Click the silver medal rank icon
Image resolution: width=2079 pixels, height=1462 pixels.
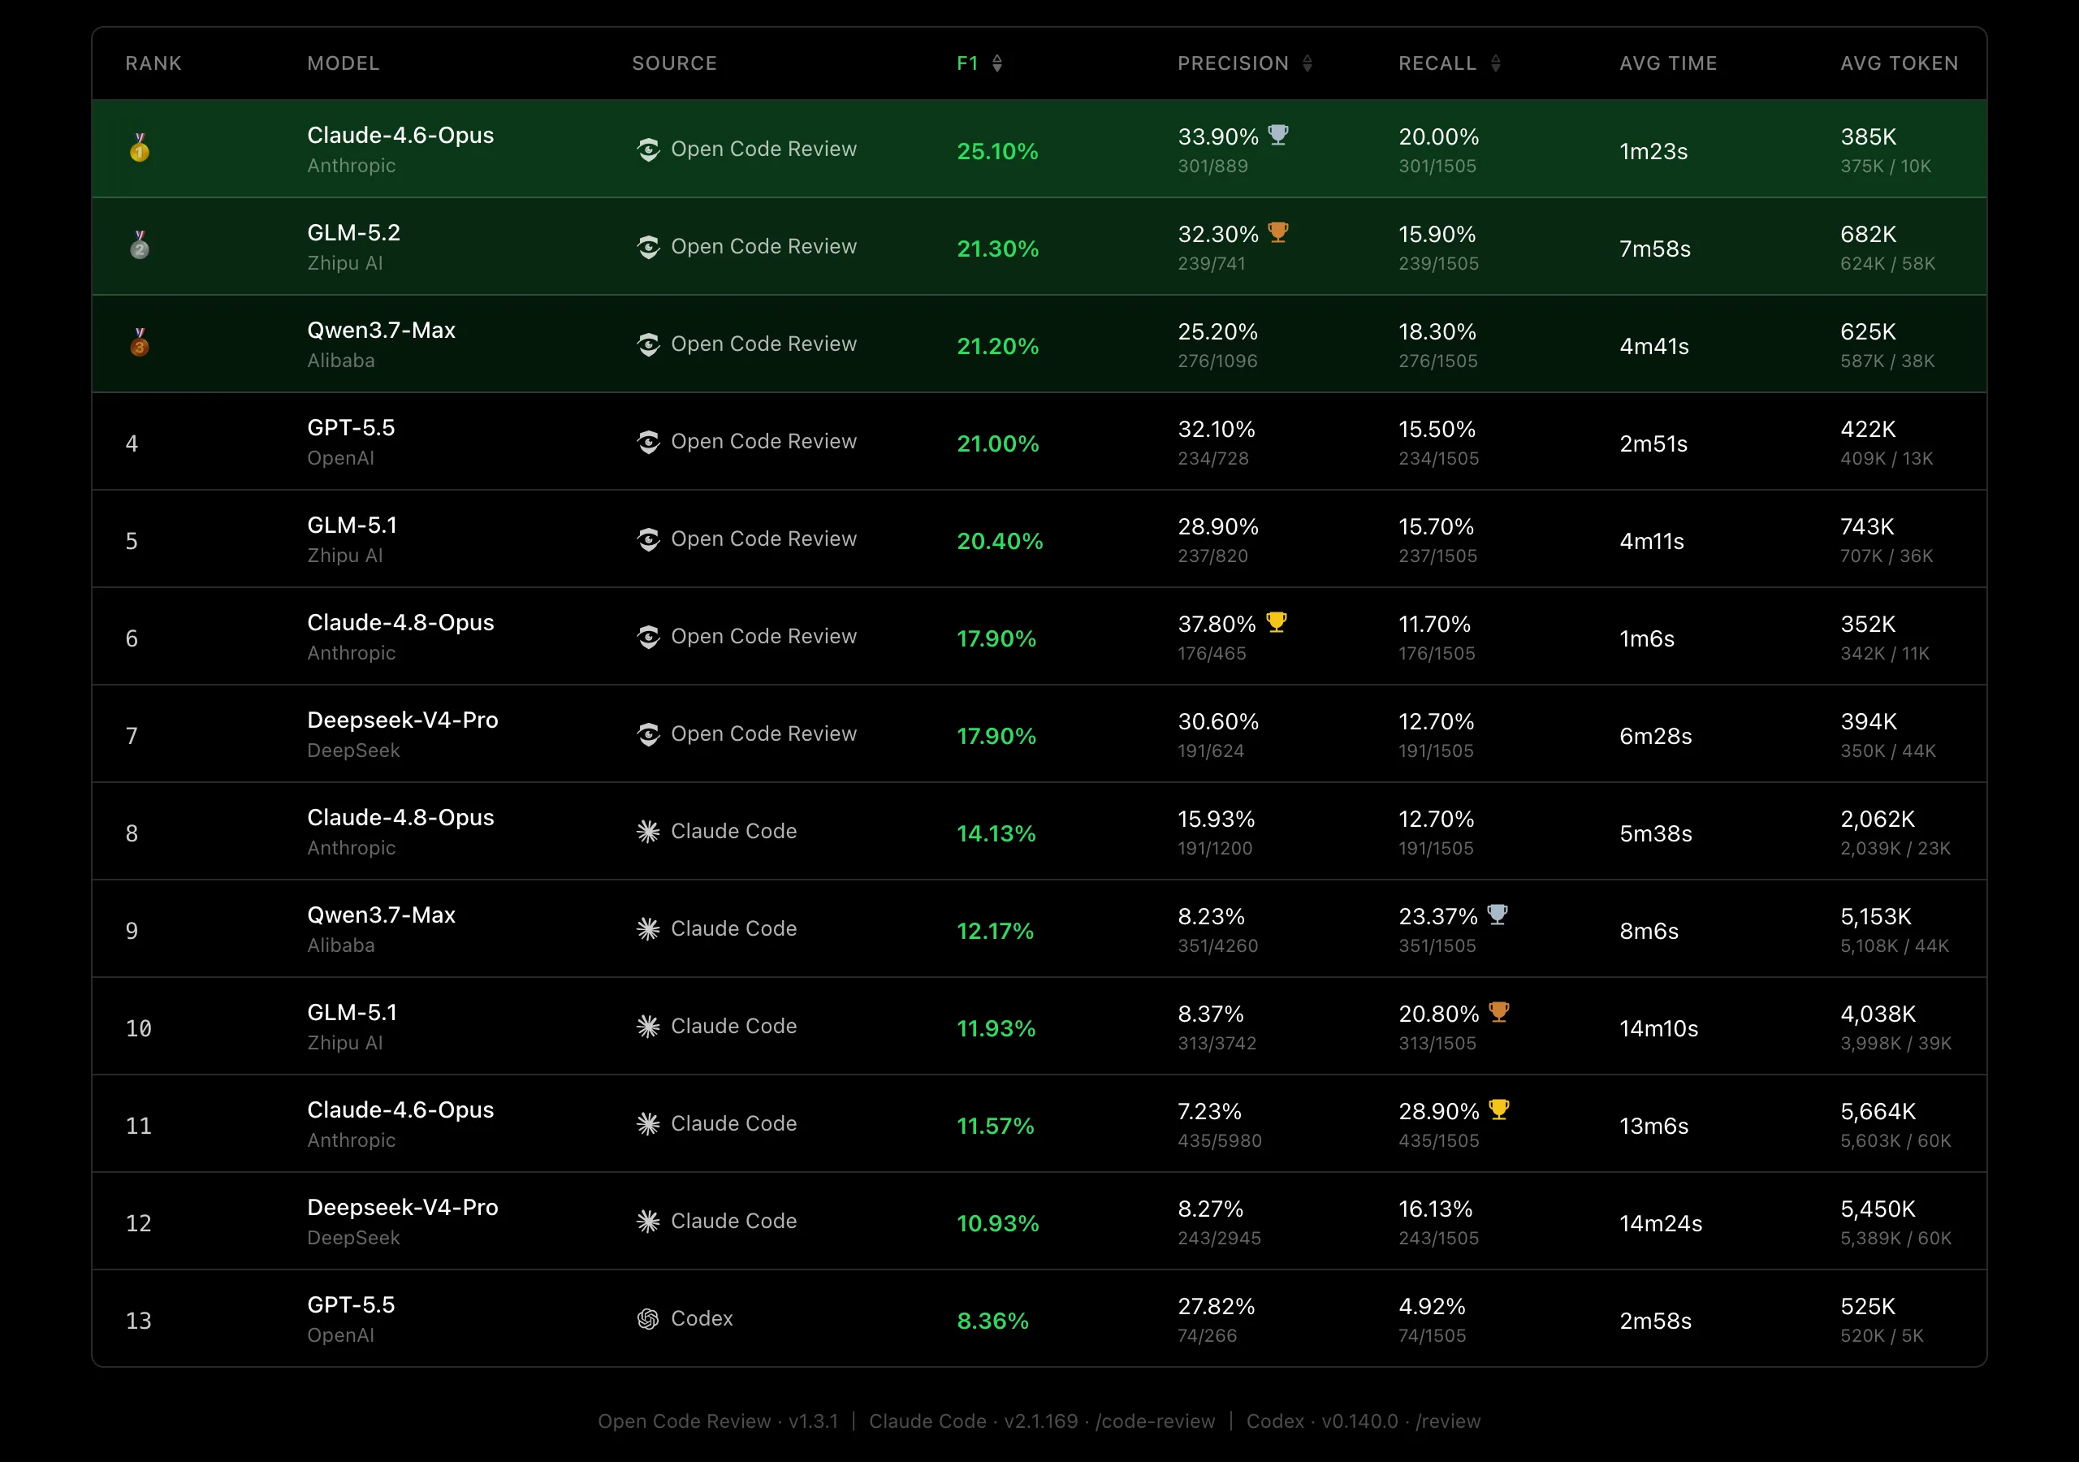(140, 245)
